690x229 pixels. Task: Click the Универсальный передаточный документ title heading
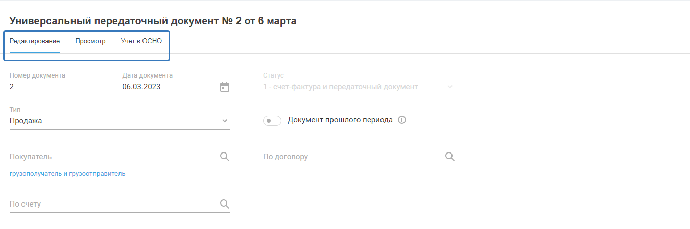tap(153, 21)
